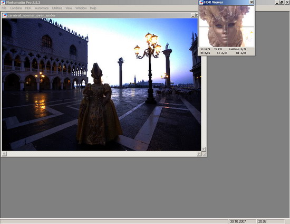Click the vertical scrollbar down arrow
Image resolution: width=290 pixels, height=224 pixels.
click(204, 149)
